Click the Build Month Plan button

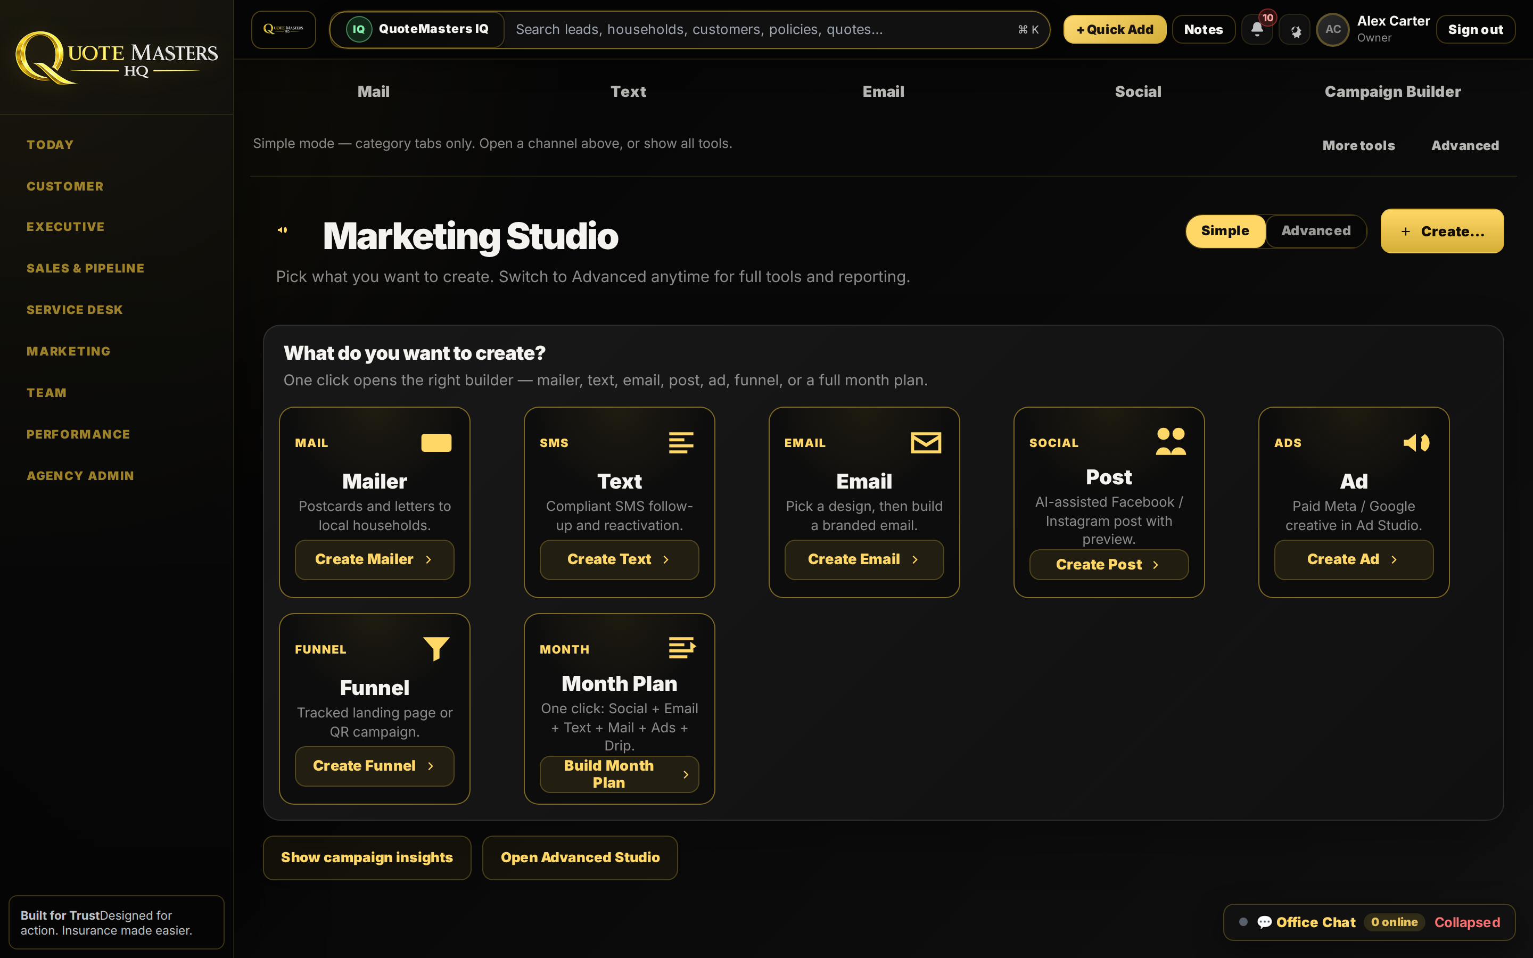(x=619, y=774)
